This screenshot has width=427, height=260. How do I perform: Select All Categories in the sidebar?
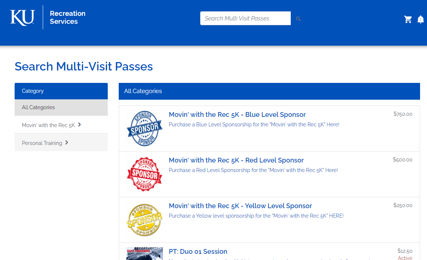(x=38, y=107)
